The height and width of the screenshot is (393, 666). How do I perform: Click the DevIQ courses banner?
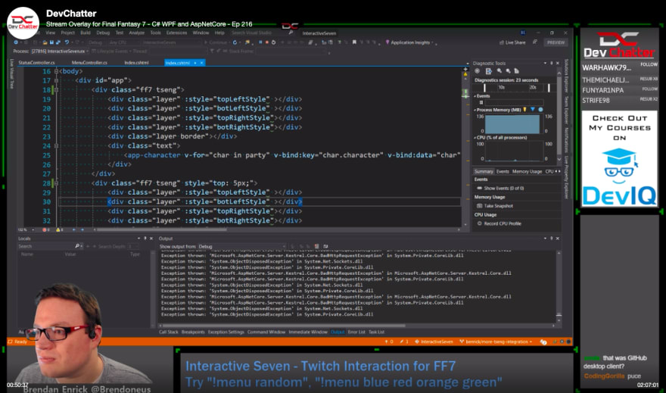(619, 159)
